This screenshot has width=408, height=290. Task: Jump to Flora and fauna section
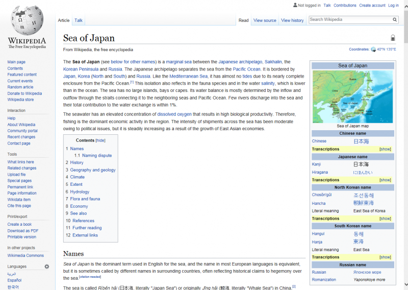click(x=85, y=199)
